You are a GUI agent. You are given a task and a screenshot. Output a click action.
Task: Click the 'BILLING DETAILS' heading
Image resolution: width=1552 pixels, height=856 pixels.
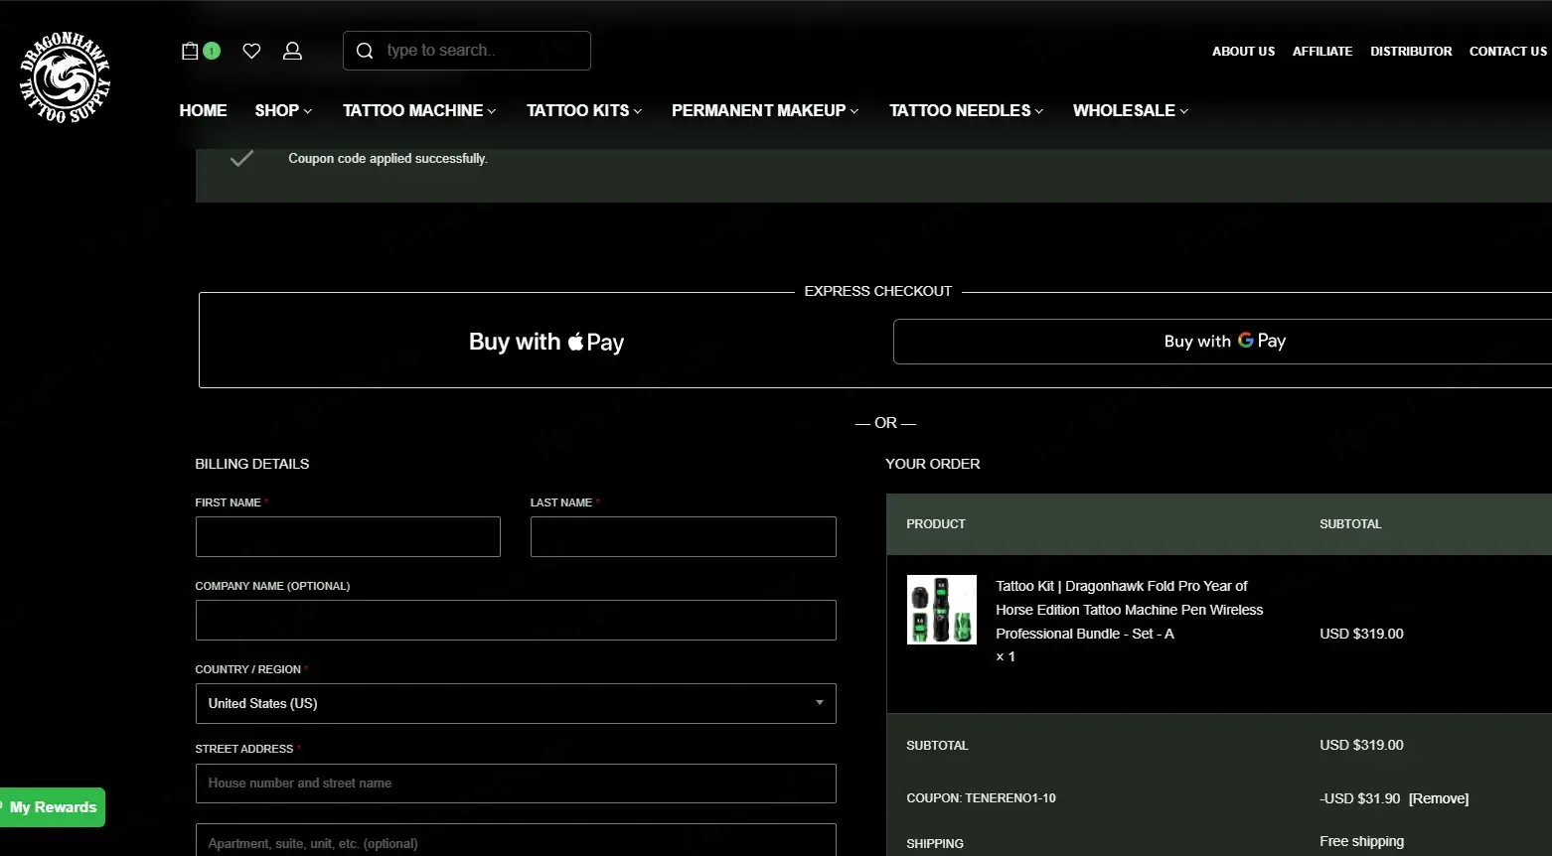click(x=252, y=464)
